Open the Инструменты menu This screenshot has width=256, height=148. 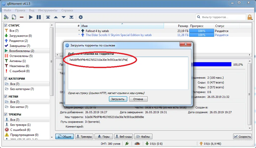click(48, 10)
